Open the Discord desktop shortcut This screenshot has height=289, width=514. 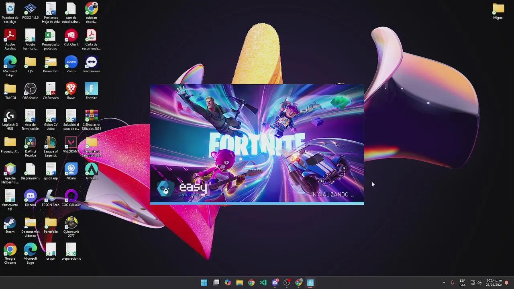click(31, 199)
